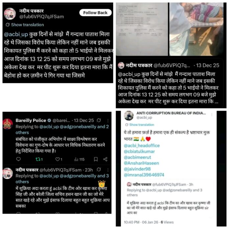Image resolution: width=229 pixels, height=229 pixels.
Task: Open more options on ANTI CORRUPTION BUREAU post
Action: [x=212, y=115]
